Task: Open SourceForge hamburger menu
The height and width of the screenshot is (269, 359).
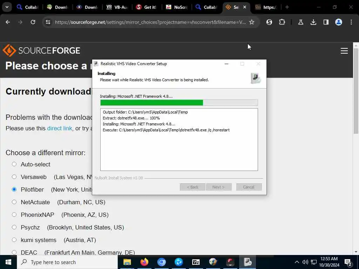Action: pyautogui.click(x=344, y=50)
